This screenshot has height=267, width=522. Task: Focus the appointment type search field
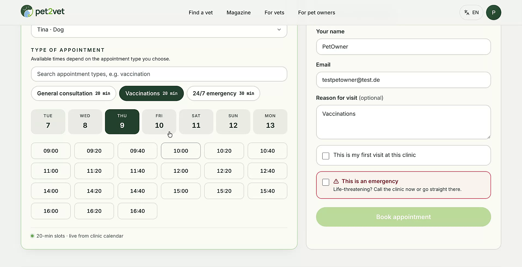coord(159,74)
